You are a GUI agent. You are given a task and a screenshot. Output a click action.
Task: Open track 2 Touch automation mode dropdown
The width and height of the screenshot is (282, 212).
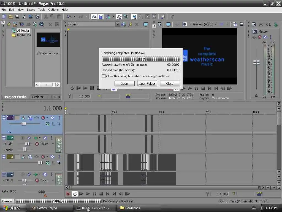pyautogui.click(x=53, y=144)
